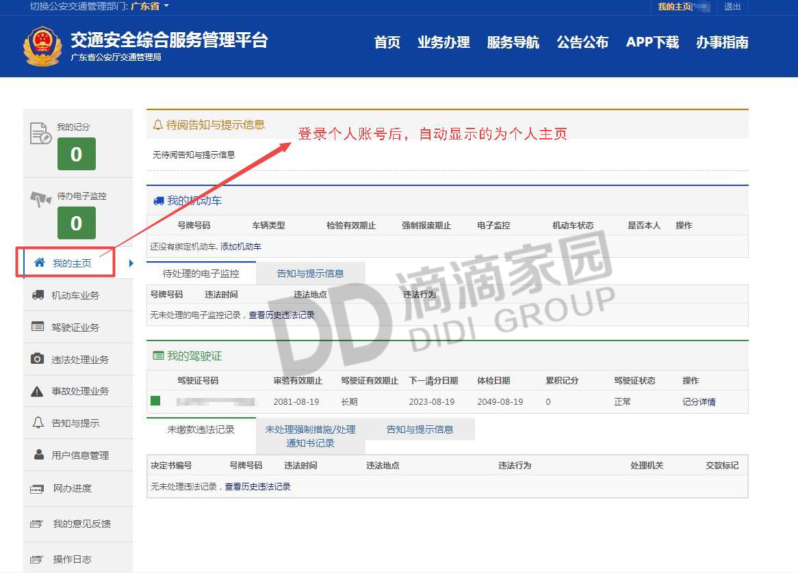Click the police emblem logo
The image size is (798, 573).
pos(42,46)
